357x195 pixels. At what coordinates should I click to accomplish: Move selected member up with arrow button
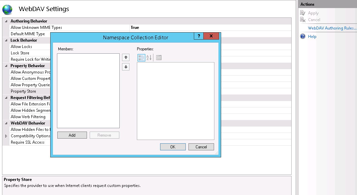click(126, 57)
